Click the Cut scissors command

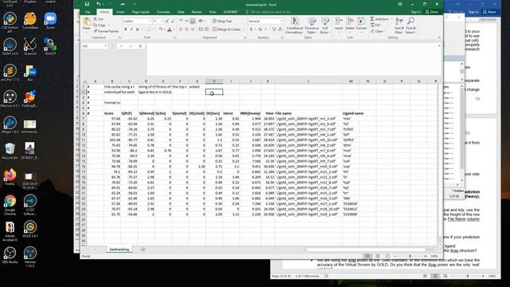pos(99,19)
